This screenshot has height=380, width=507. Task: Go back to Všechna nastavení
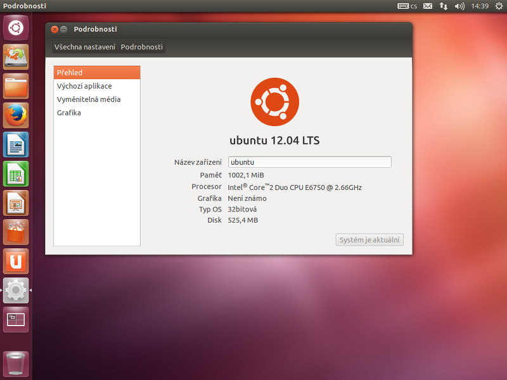[85, 47]
